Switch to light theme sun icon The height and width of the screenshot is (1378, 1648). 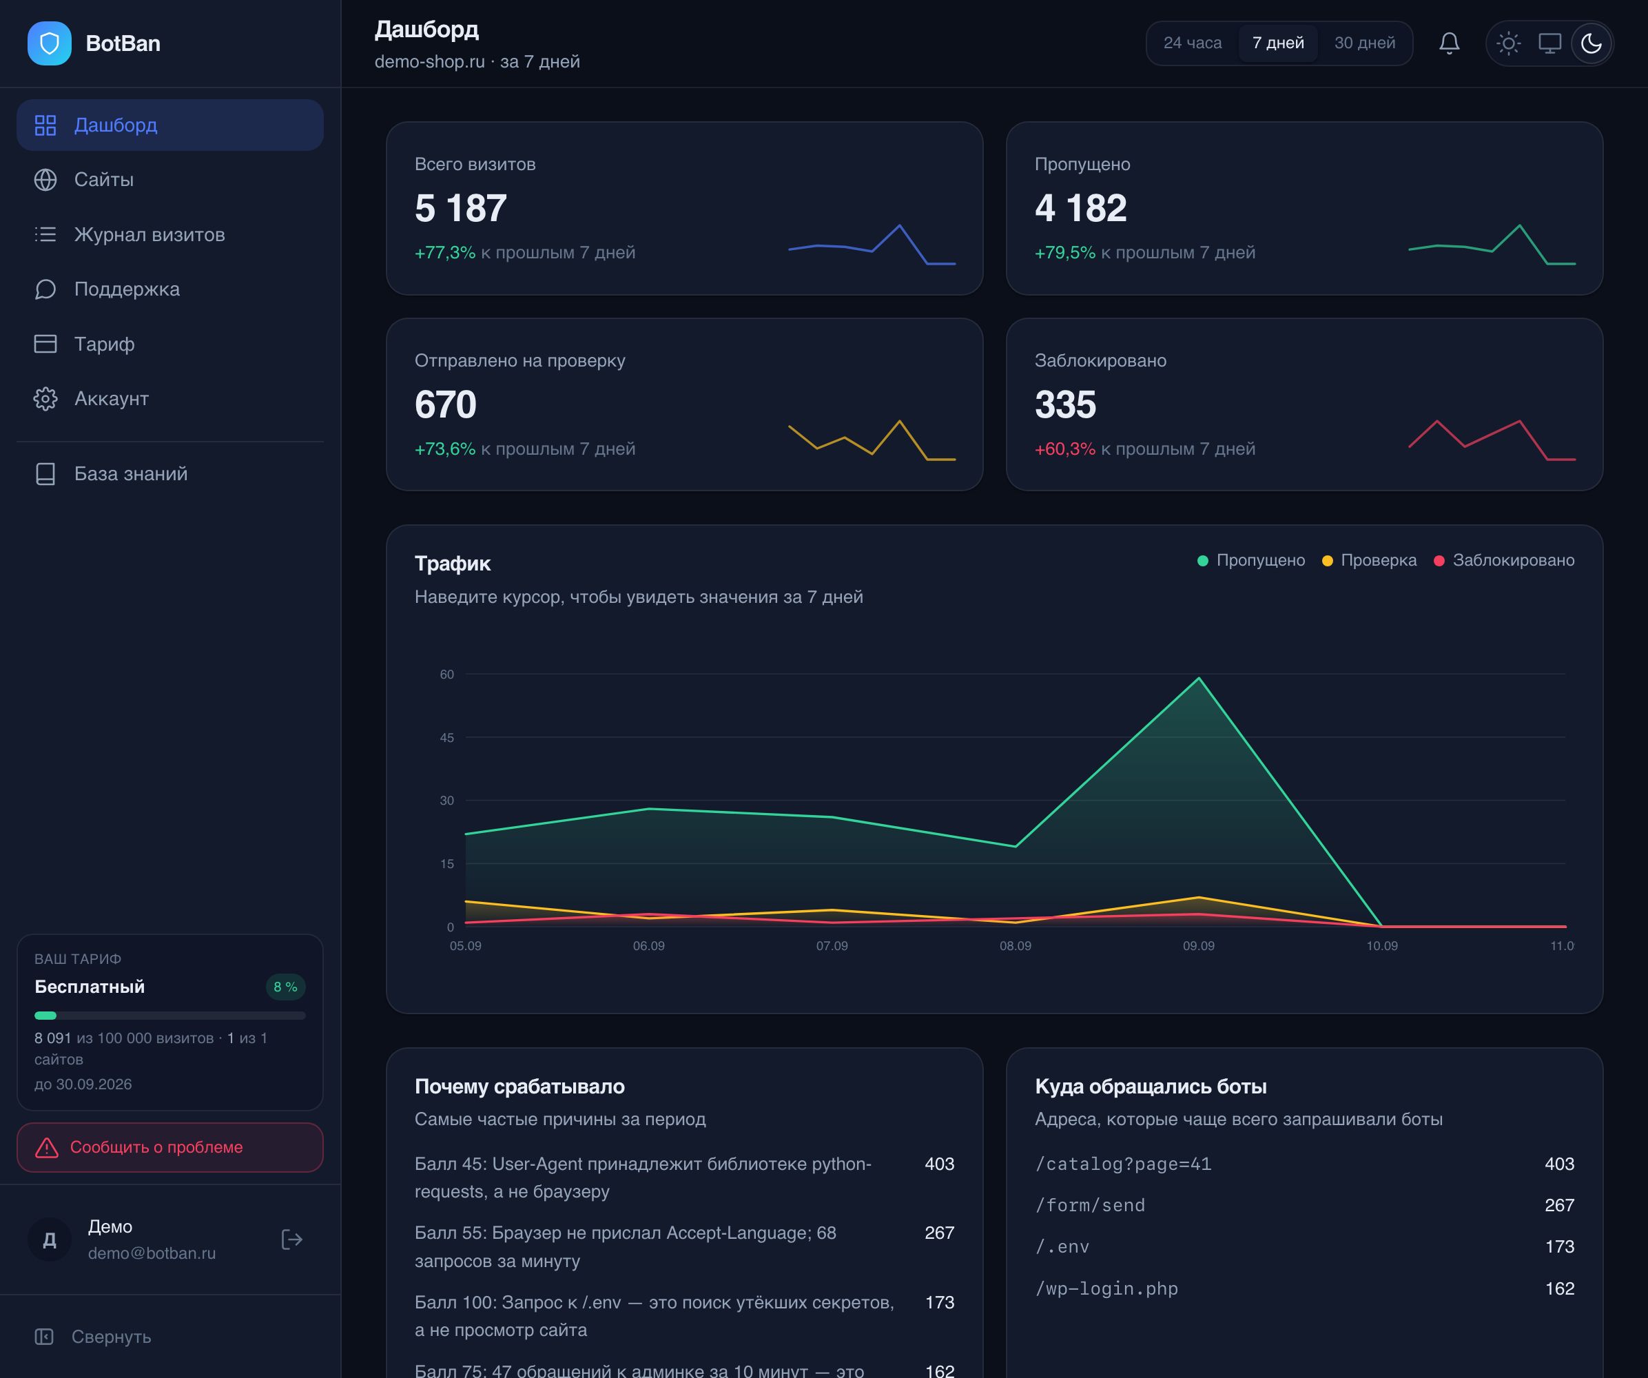tap(1508, 43)
